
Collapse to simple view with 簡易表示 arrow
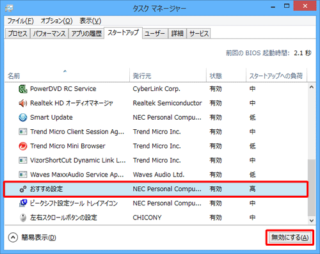point(13,237)
